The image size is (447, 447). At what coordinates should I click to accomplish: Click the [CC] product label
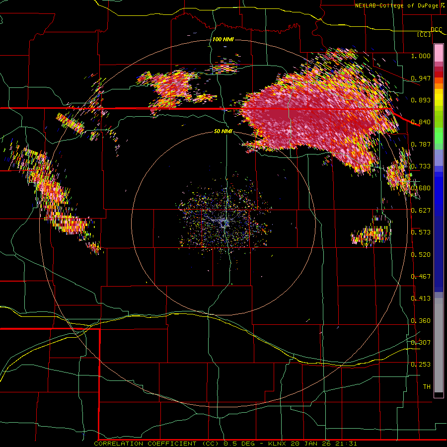click(x=424, y=34)
